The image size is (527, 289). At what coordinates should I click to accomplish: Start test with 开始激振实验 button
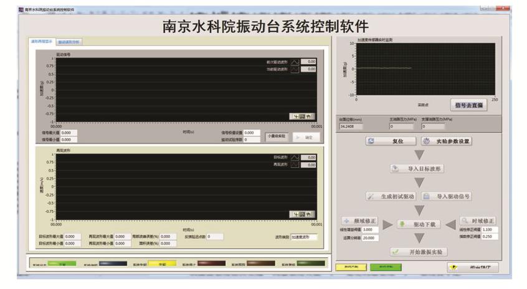pos(417,252)
